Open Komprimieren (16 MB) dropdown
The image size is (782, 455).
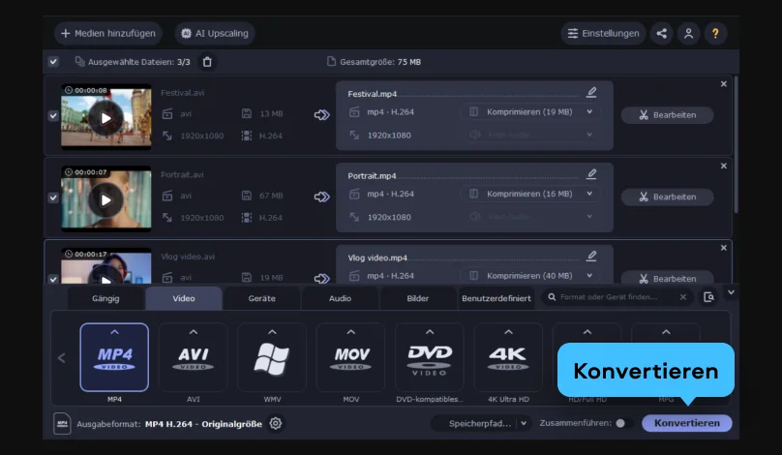[x=530, y=194]
